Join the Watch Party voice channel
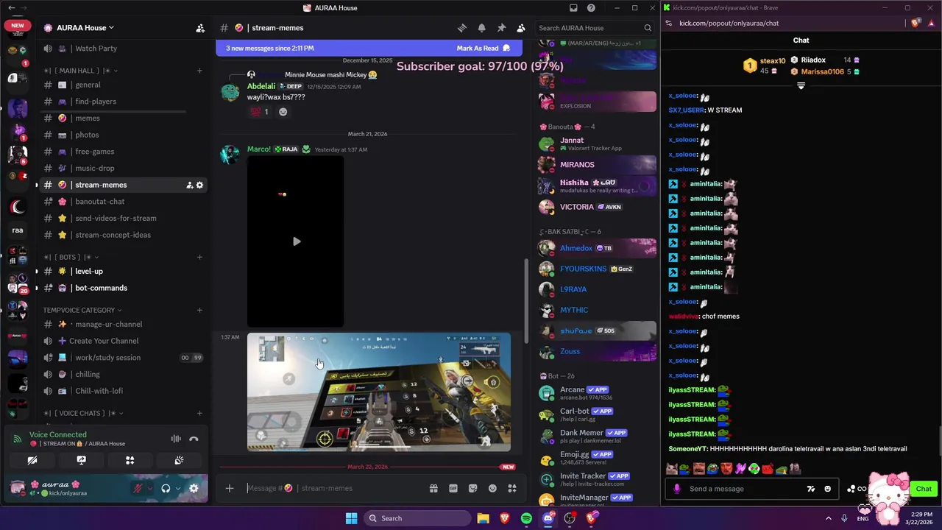Image resolution: width=942 pixels, height=530 pixels. coord(123,49)
